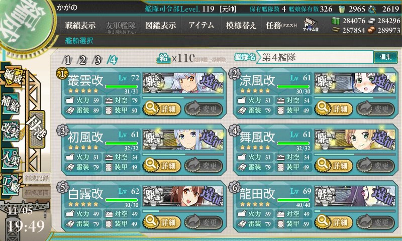Return to 母港 home port button
Image resolution: width=402 pixels, height=241 pixels.
coord(37,129)
